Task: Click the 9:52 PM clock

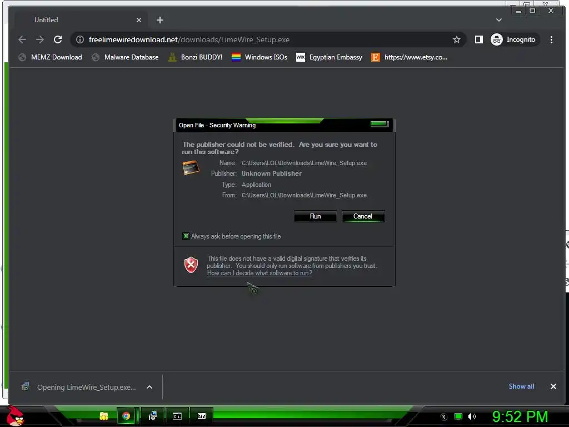Action: (x=520, y=417)
